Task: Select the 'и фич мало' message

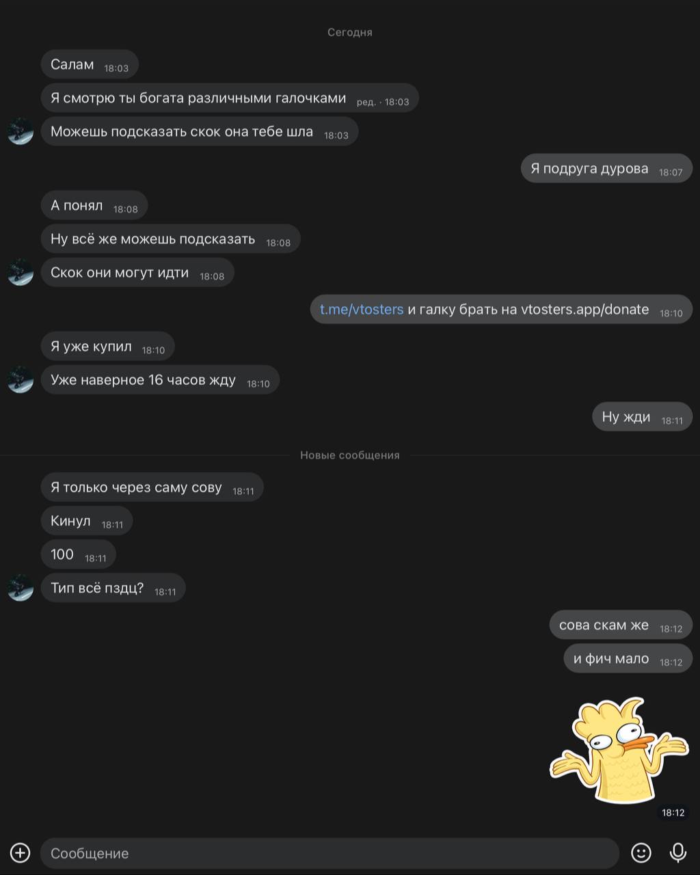Action: (x=628, y=658)
